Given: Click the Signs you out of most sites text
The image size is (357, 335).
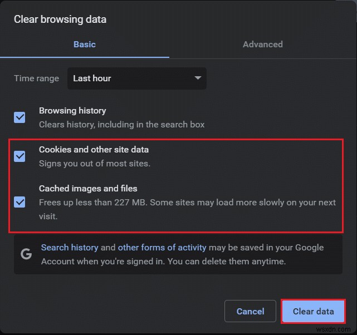Looking at the screenshot, I should [95, 164].
